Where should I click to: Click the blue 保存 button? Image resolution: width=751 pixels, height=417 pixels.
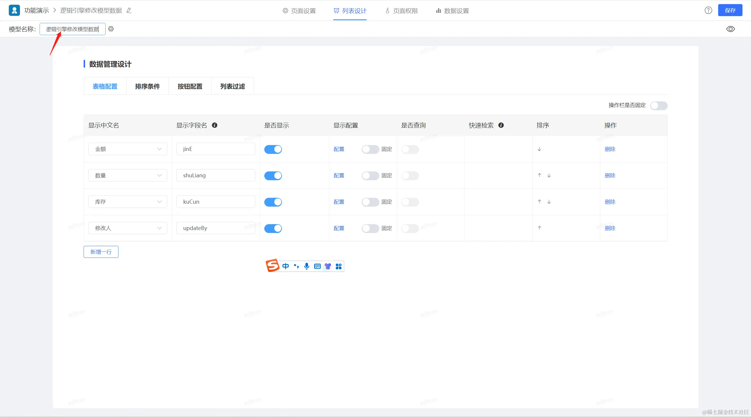(x=730, y=11)
